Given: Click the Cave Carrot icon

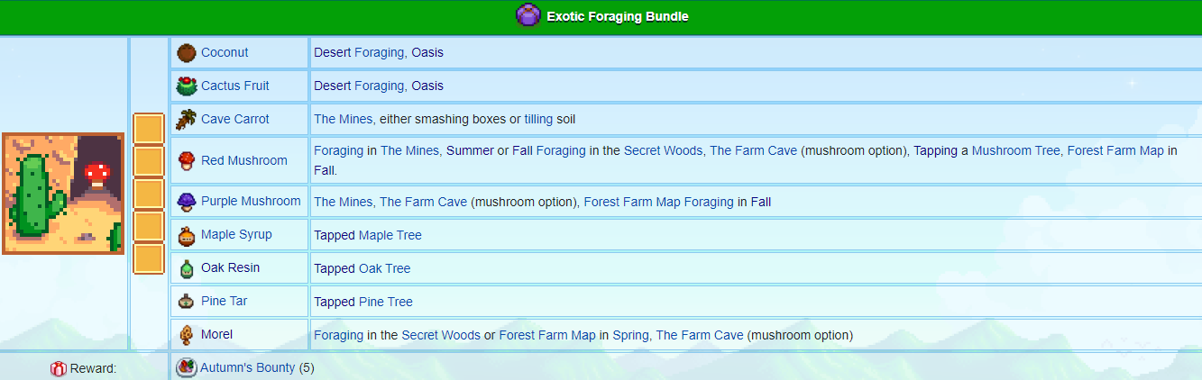Looking at the screenshot, I should click(187, 119).
